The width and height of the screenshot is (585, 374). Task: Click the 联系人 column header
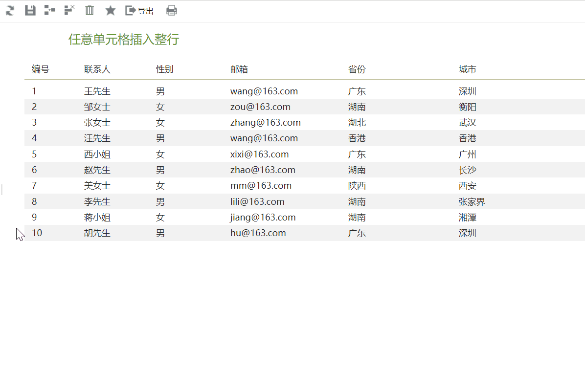(97, 69)
